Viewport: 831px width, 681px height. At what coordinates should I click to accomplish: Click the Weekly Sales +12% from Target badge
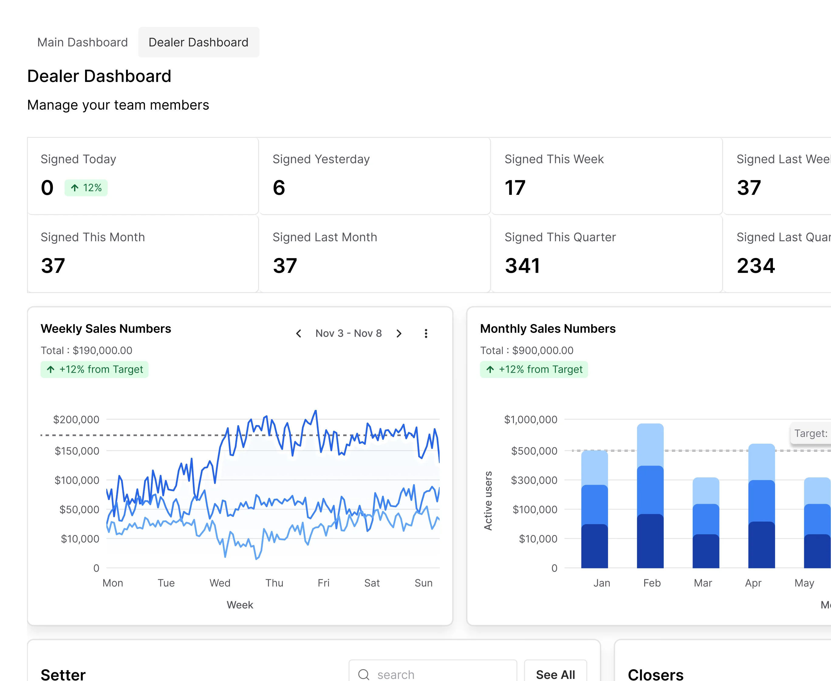[x=94, y=370]
